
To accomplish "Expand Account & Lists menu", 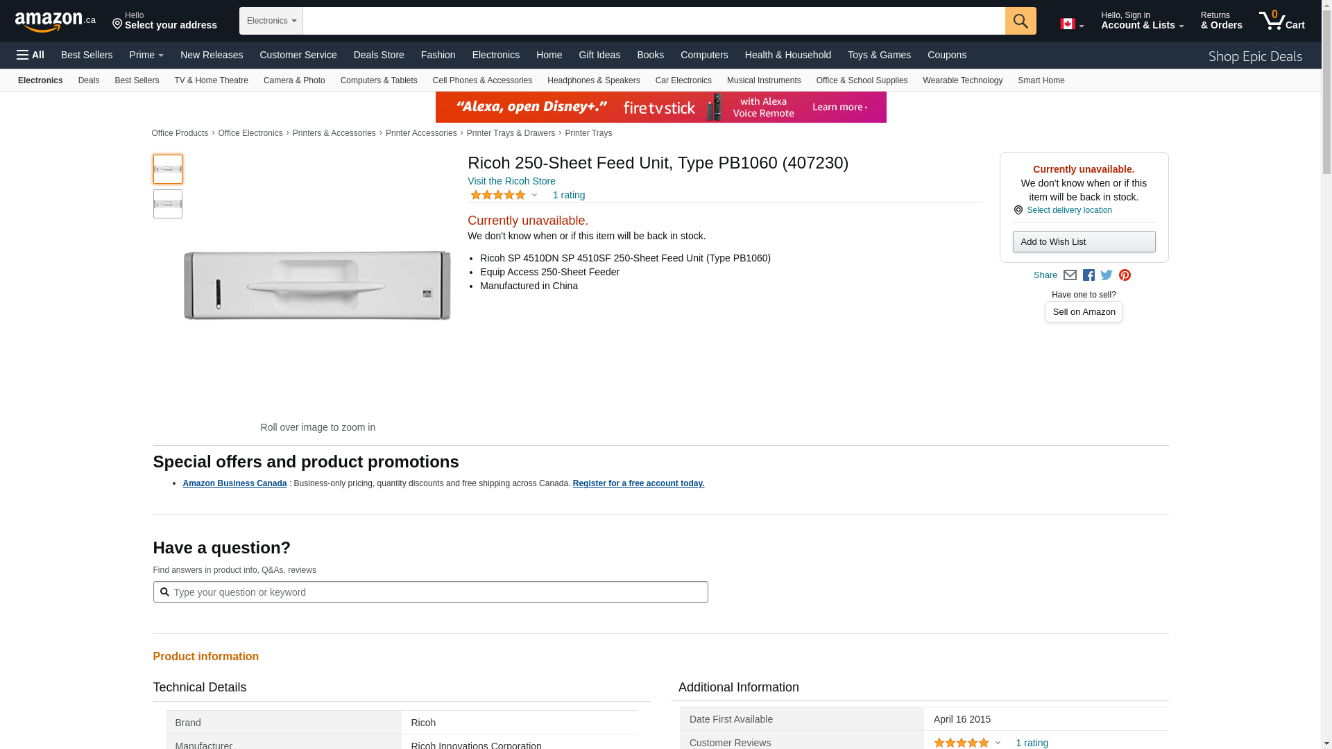I will [x=1142, y=21].
